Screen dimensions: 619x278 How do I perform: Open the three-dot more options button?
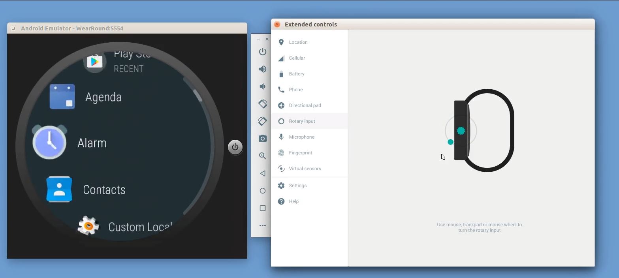pyautogui.click(x=262, y=225)
